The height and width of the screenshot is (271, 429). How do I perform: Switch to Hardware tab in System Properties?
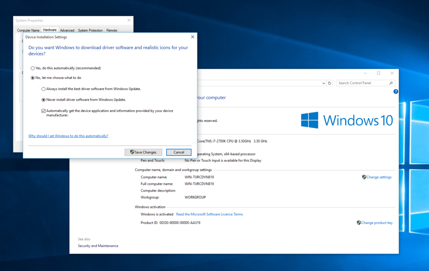[49, 30]
